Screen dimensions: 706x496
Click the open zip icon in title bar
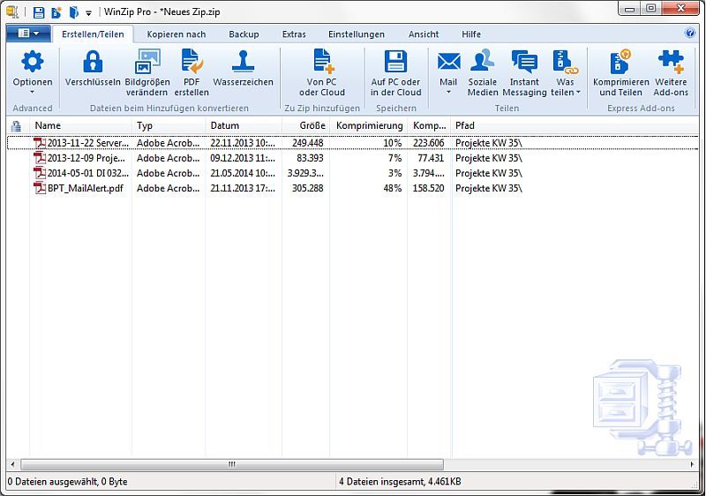[x=73, y=11]
